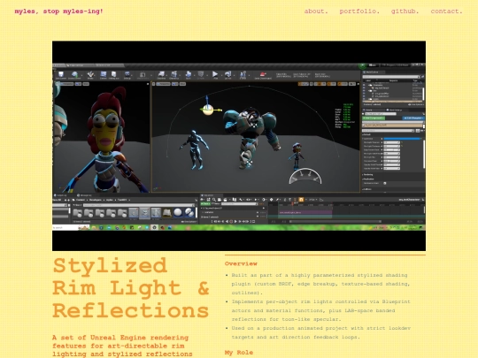
Task: Click the bullet starting 'Built as part of'
Action: pos(320,284)
